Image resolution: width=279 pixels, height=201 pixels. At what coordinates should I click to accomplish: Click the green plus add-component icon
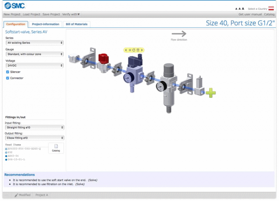click(211, 93)
